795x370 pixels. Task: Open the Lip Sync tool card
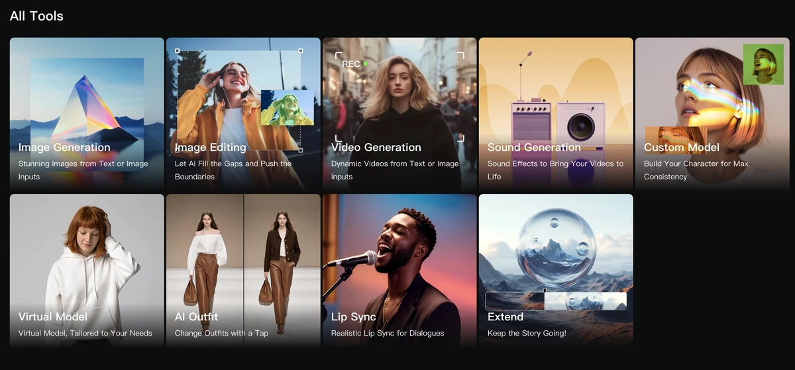[x=399, y=271]
